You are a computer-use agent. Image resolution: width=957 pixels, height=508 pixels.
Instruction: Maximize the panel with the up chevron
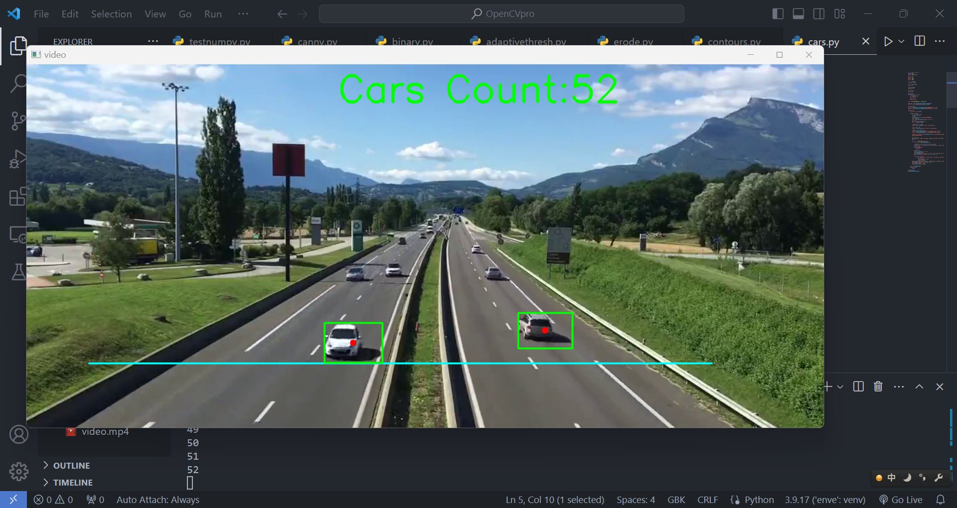point(919,386)
